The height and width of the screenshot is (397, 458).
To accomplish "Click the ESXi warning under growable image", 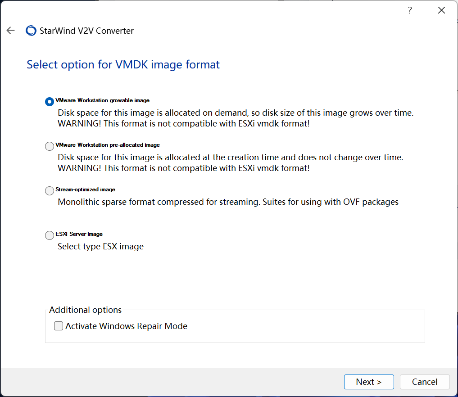I will [183, 124].
